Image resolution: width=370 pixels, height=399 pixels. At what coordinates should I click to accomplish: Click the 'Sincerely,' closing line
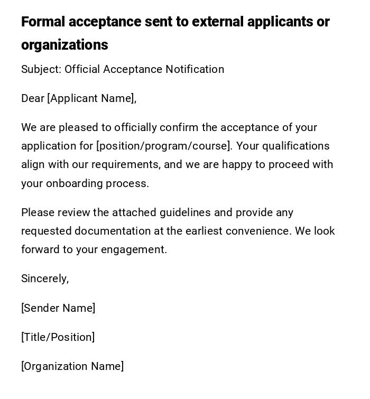click(45, 279)
